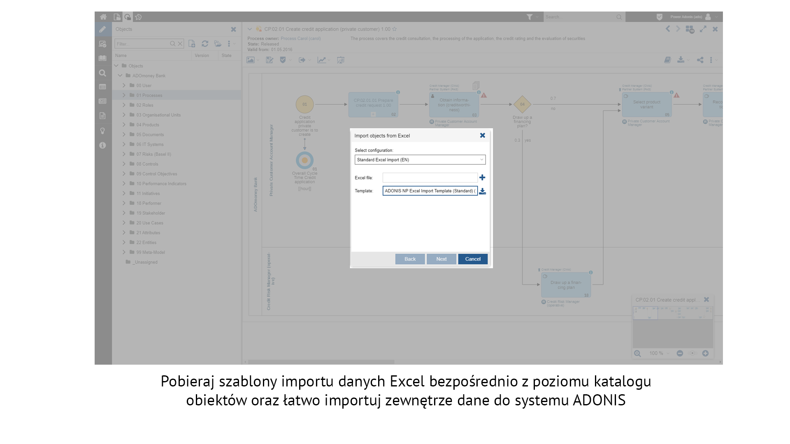Image resolution: width=790 pixels, height=444 pixels.
Task: Select the 10 Performance Indicators folder
Action: (x=161, y=184)
